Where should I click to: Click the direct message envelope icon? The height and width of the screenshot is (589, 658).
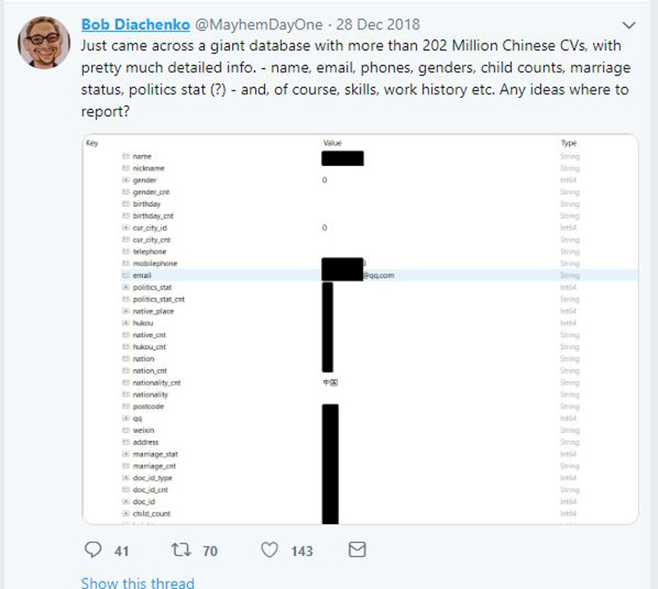357,549
